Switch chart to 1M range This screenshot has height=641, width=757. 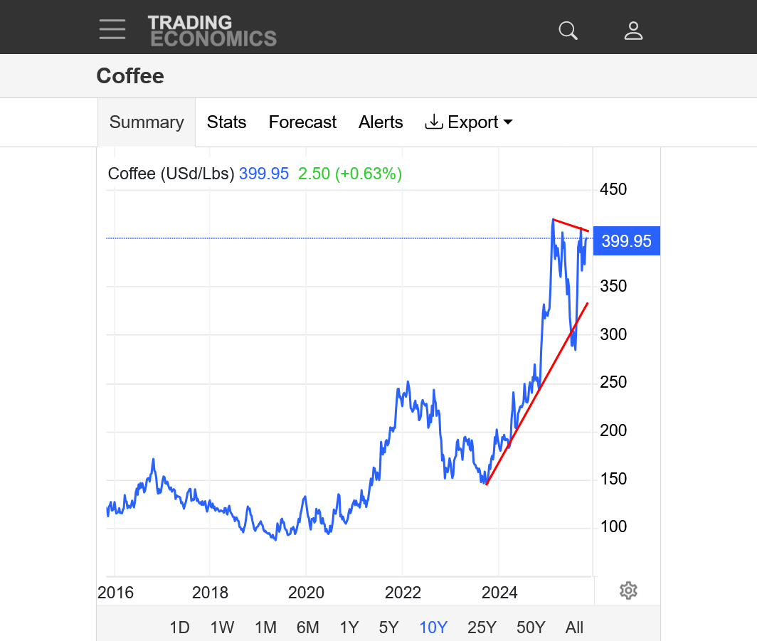(x=265, y=627)
